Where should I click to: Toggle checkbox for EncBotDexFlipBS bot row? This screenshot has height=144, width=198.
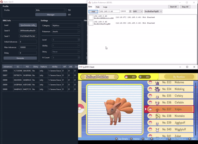pyautogui.click(x=91, y=23)
